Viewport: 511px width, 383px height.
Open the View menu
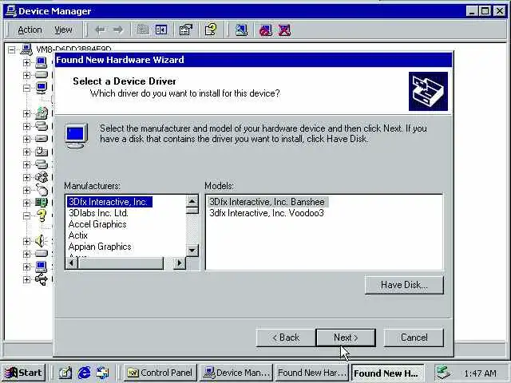(63, 30)
